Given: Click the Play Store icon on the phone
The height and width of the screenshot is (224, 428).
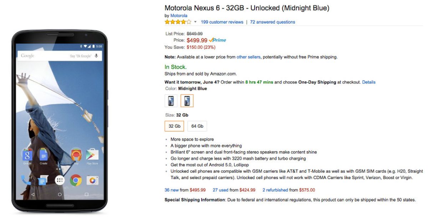Looking at the screenshot, I should click(x=92, y=155).
